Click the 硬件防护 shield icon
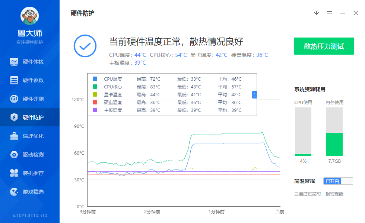 pyautogui.click(x=14, y=117)
